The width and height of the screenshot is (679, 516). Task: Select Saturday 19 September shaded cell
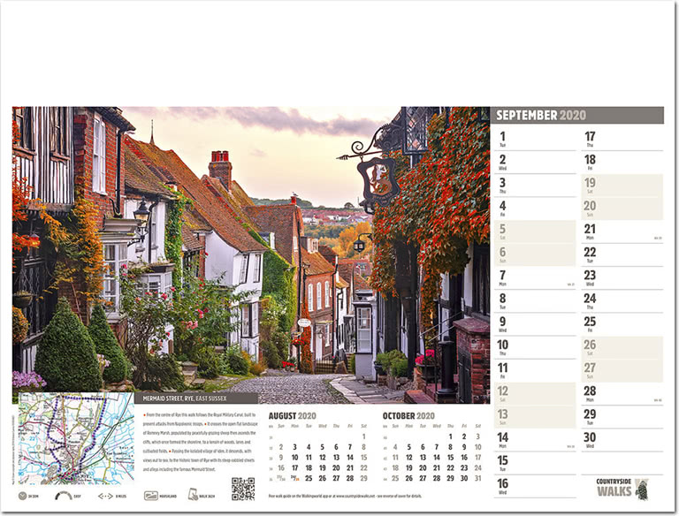(622, 186)
